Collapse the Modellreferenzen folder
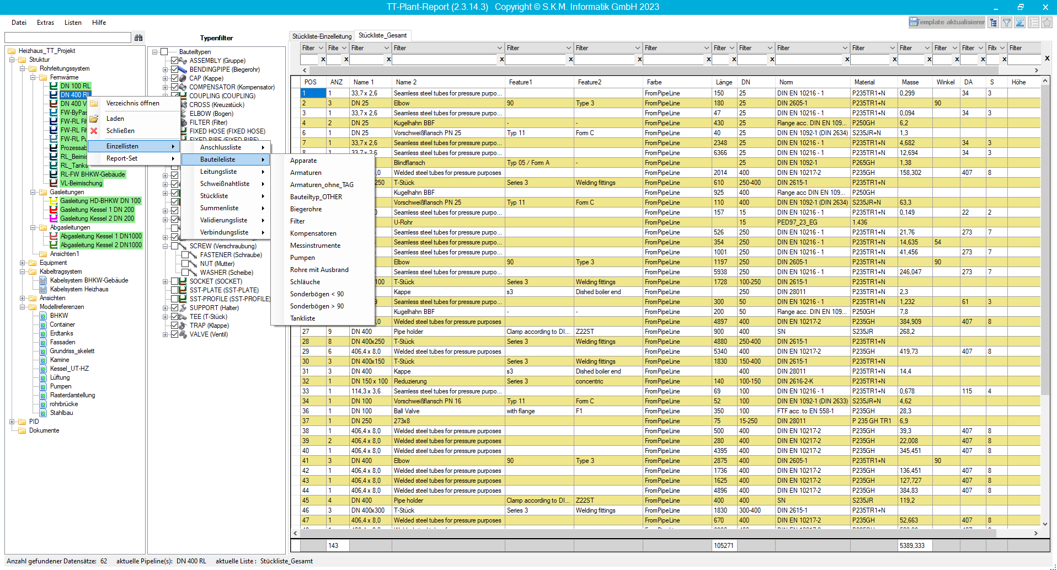The width and height of the screenshot is (1057, 570). coord(22,307)
